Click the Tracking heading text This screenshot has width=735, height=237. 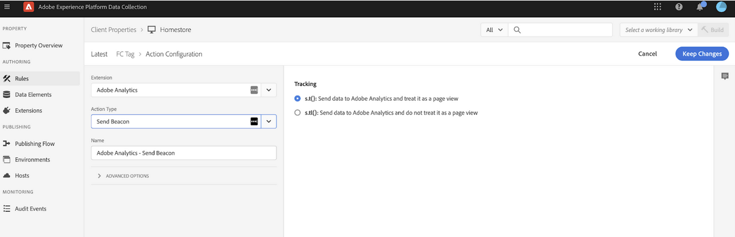pyautogui.click(x=305, y=84)
